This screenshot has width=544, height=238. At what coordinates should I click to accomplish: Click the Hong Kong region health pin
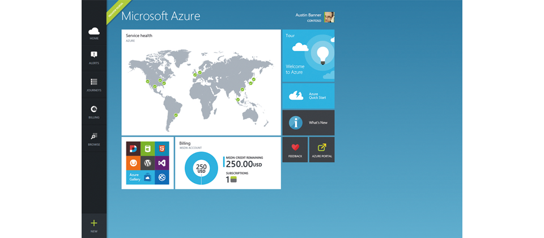(x=242, y=89)
